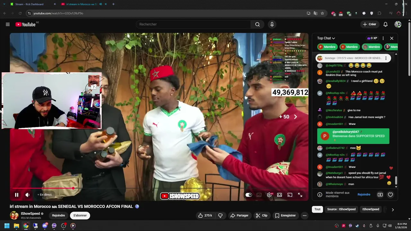Click Y Membre chip
The height and width of the screenshot is (231, 411).
(349, 47)
